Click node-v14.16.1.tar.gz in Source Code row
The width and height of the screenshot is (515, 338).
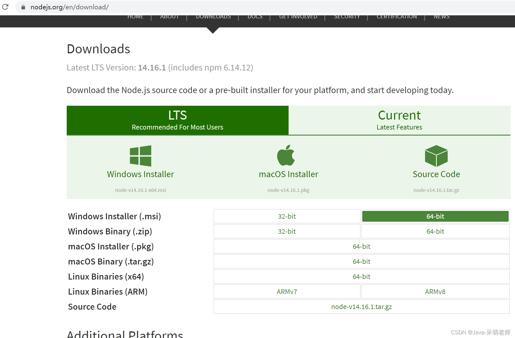362,307
